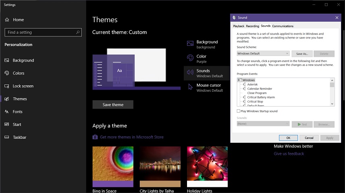Switch to the Communications tab

pos(283,26)
